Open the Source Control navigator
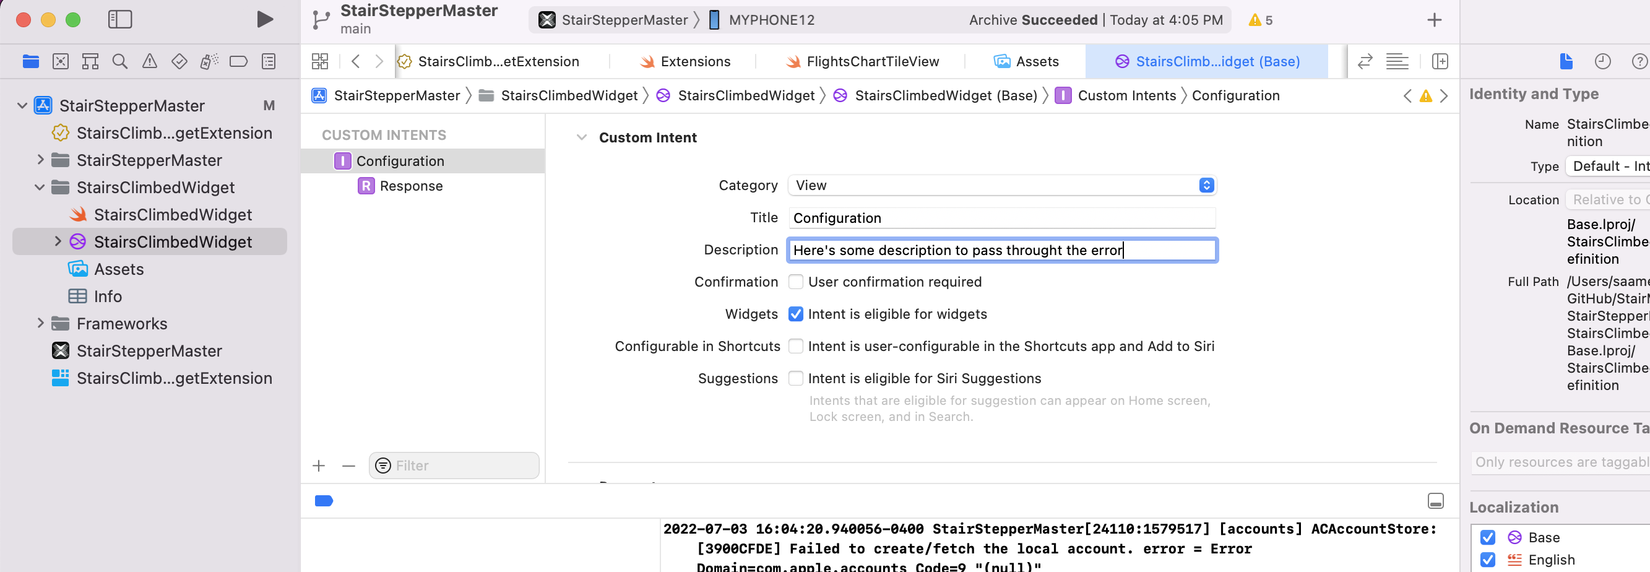Image resolution: width=1650 pixels, height=572 pixels. pos(61,61)
